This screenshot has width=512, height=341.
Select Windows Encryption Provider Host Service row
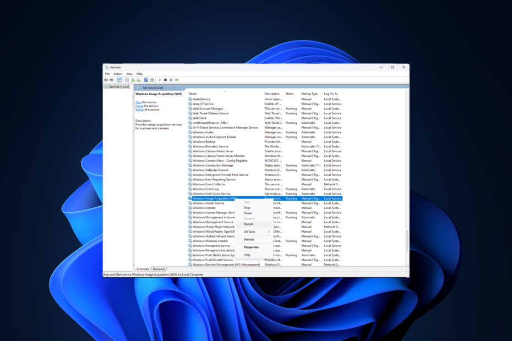click(265, 175)
